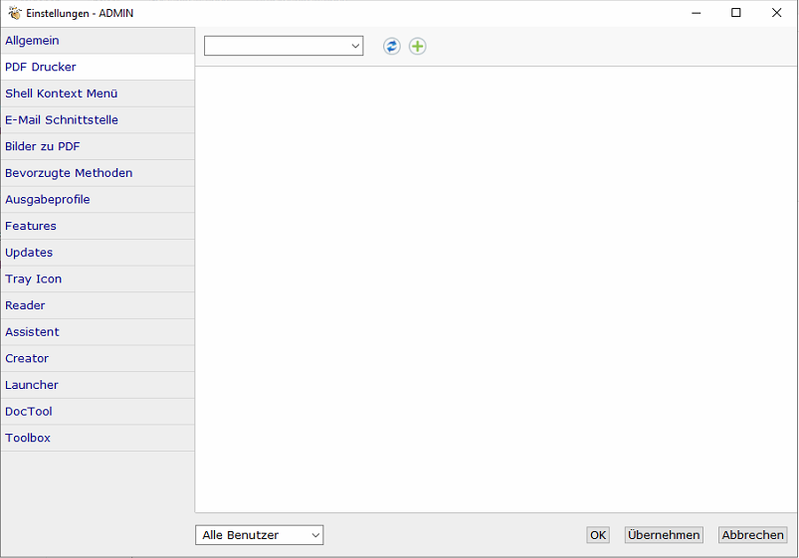Open the empty printer selection dropdown
The height and width of the screenshot is (558, 799).
click(x=284, y=46)
